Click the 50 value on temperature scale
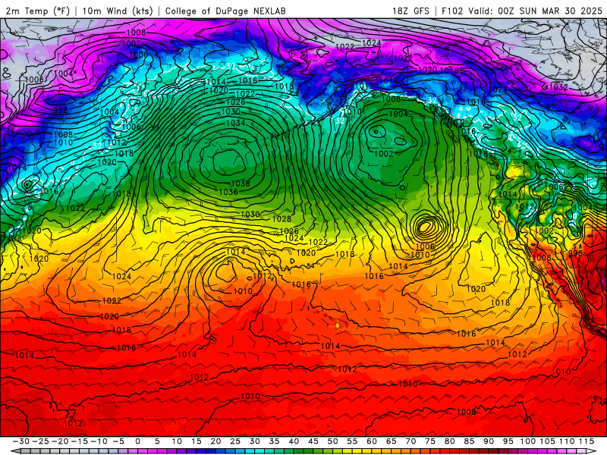This screenshot has width=607, height=455. (332, 441)
